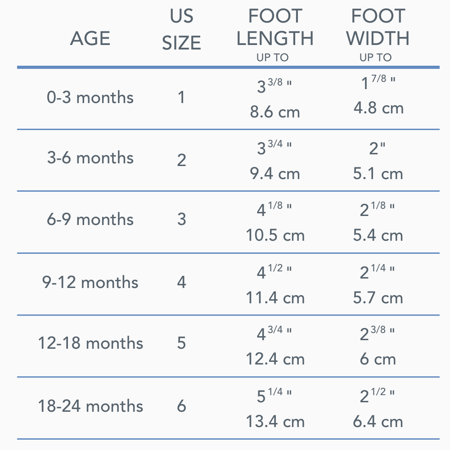The image size is (450, 450).
Task: Select the 18-24 months age cell
Action: point(90,406)
